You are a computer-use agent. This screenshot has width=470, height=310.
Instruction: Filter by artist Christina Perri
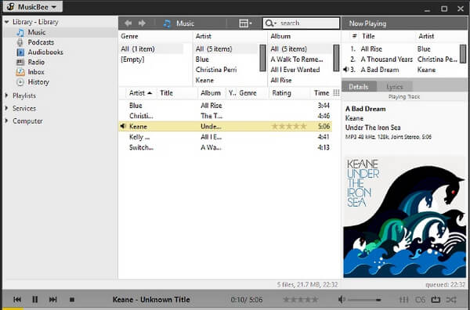[x=216, y=70]
